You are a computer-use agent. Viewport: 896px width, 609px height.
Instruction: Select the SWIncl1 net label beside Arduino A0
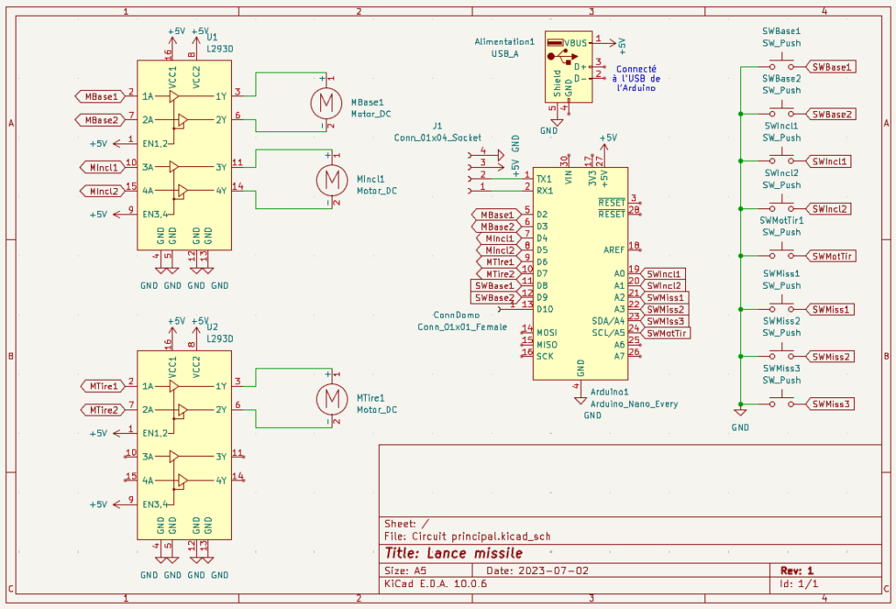click(663, 274)
